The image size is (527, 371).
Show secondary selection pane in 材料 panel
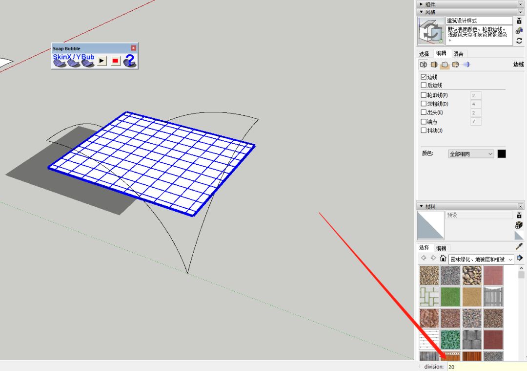[519, 215]
